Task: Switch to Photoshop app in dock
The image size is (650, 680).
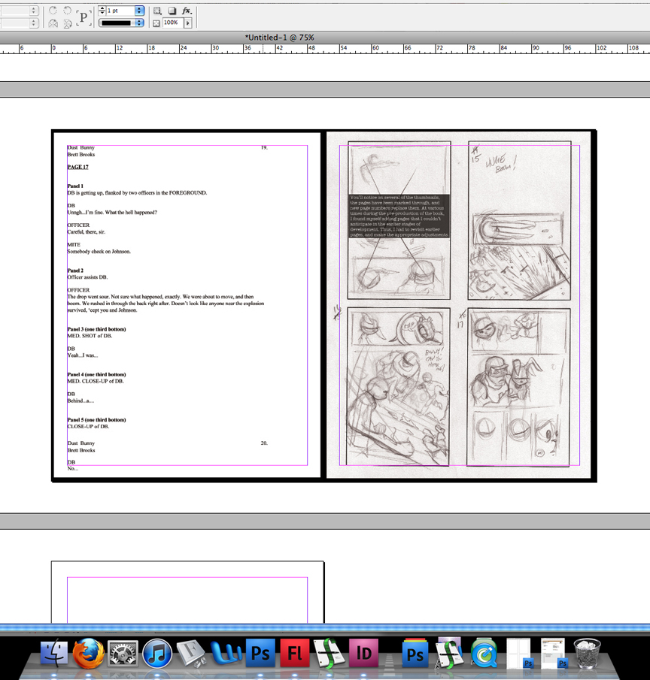Action: tap(260, 653)
